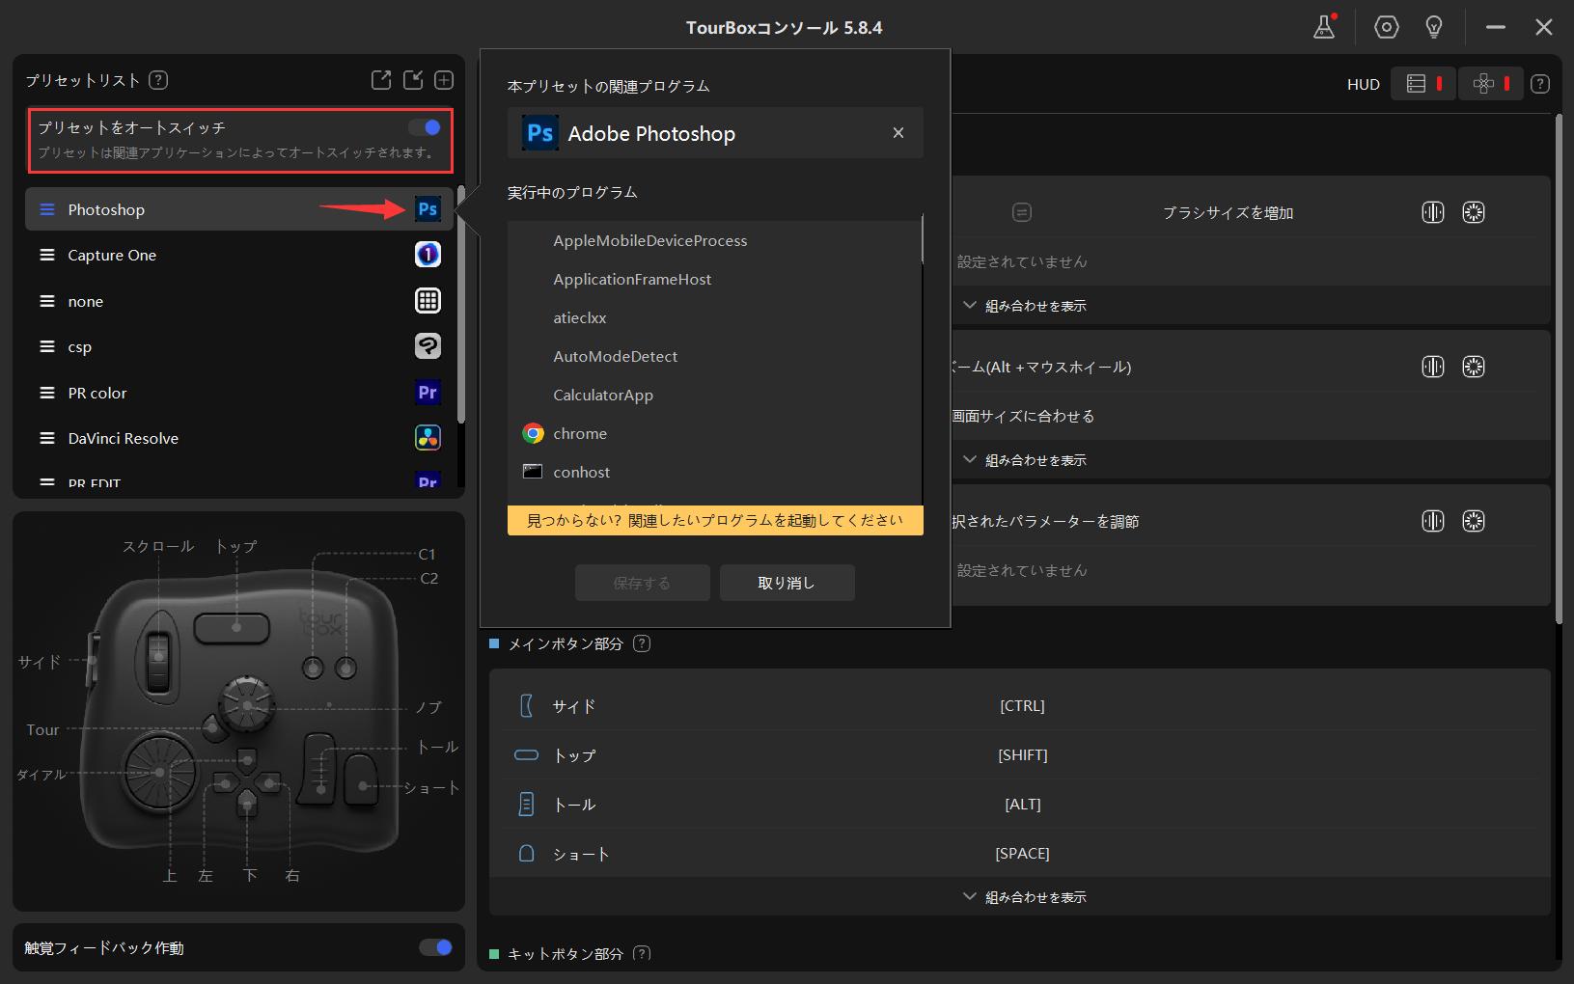Choose conhost from running programs
Viewport: 1574px width, 984px height.
714,472
